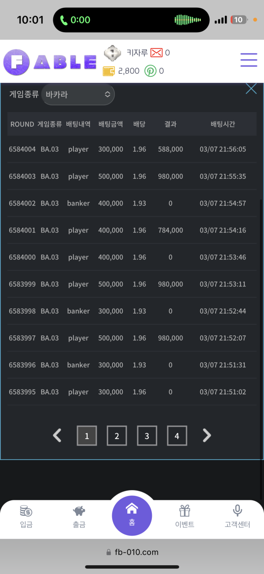Go to page 2 of results
Viewport: 264px width, 574px height.
point(117,436)
